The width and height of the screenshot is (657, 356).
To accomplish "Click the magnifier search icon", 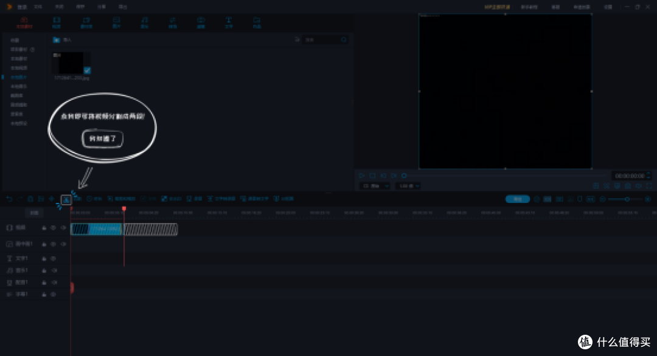I will point(344,39).
